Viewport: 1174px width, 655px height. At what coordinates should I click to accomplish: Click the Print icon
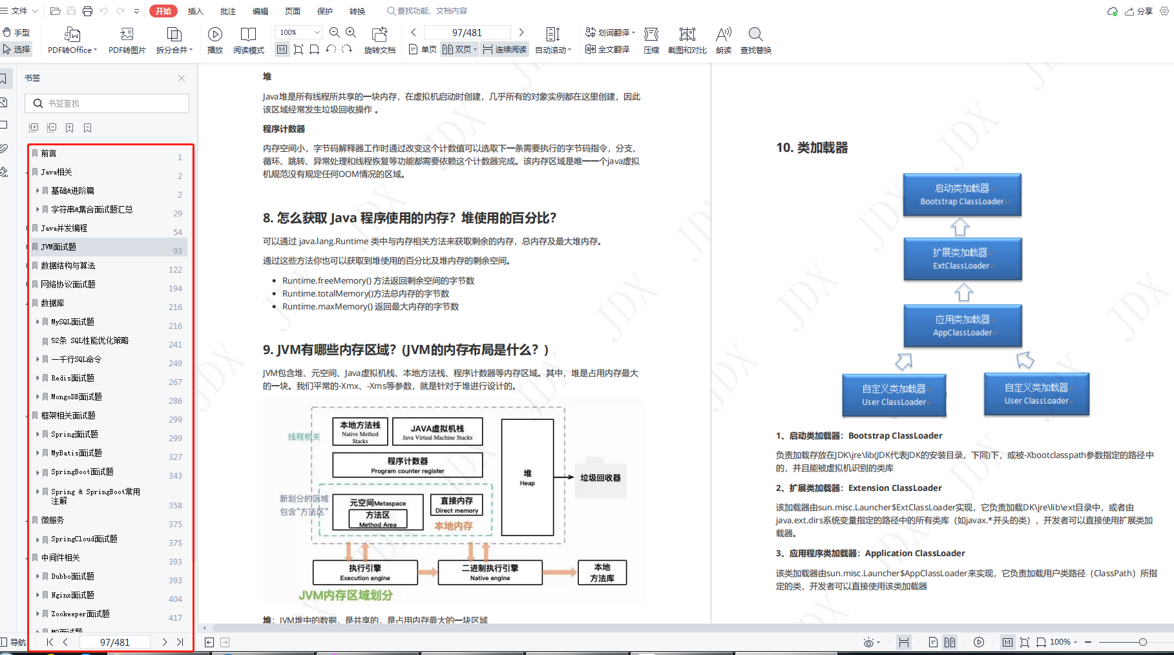(87, 11)
